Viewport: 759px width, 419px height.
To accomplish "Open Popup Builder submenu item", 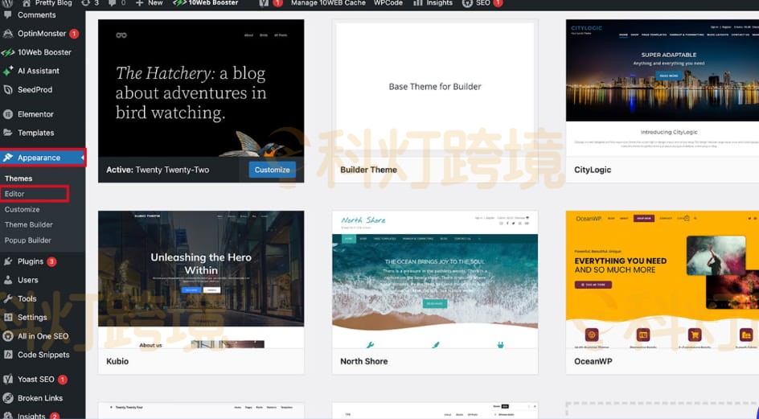I will (27, 240).
